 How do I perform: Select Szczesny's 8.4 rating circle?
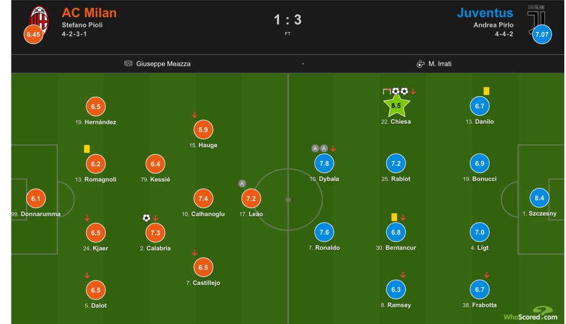pyautogui.click(x=539, y=198)
